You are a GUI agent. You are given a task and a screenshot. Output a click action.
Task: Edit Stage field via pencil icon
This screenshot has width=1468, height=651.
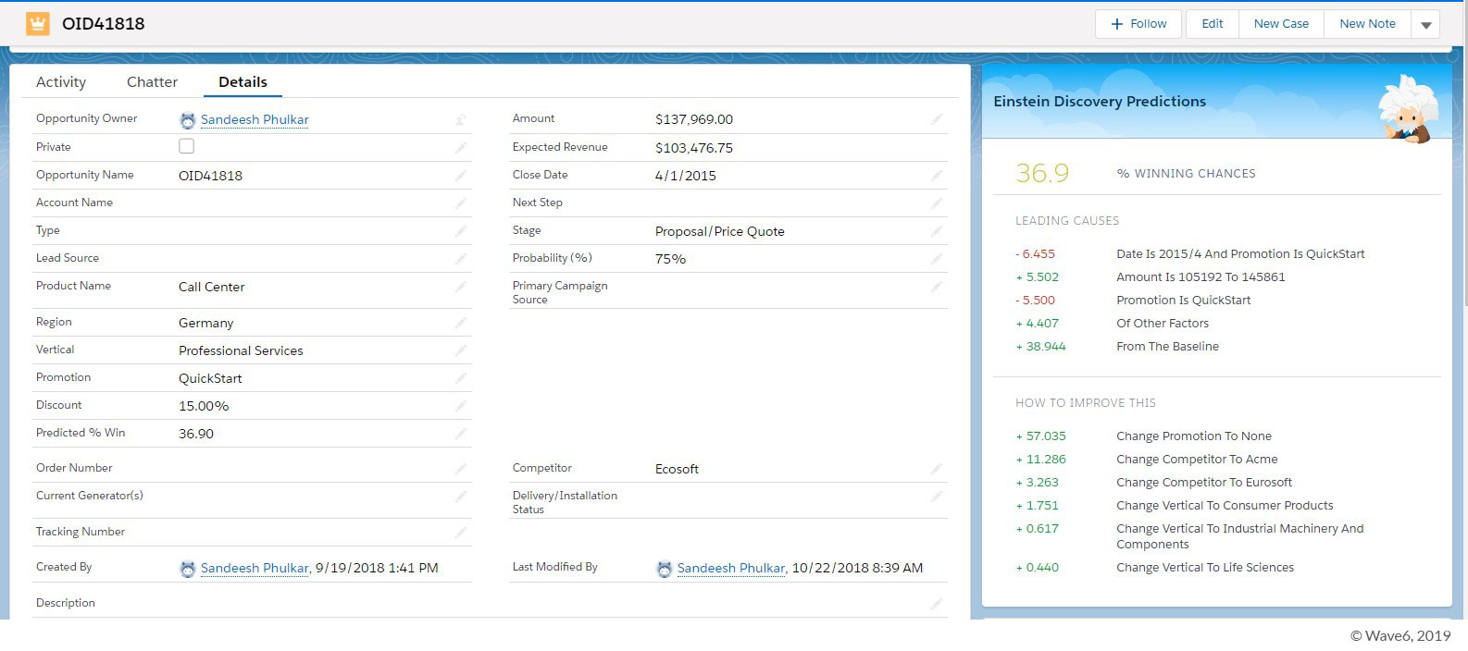[x=936, y=231]
